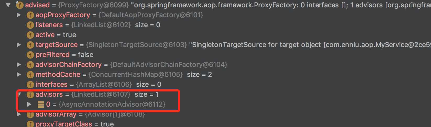This screenshot has width=431, height=127.
Task: Expand the advisorChainFactory node
Action: (x=19, y=65)
